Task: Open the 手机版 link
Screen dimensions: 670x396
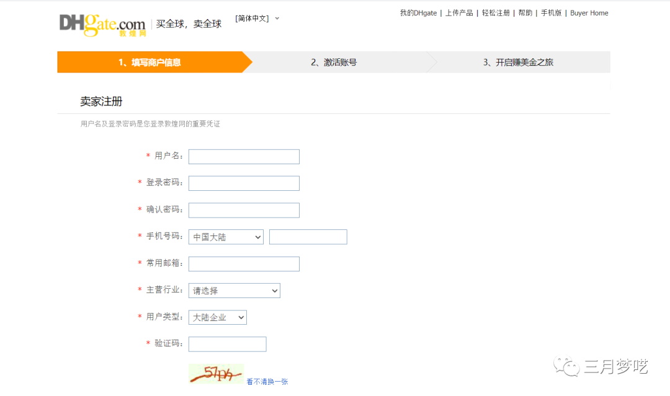Action: pyautogui.click(x=552, y=13)
